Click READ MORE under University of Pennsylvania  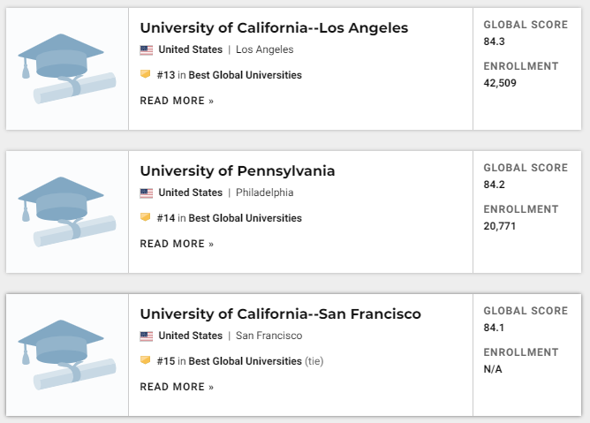click(177, 244)
